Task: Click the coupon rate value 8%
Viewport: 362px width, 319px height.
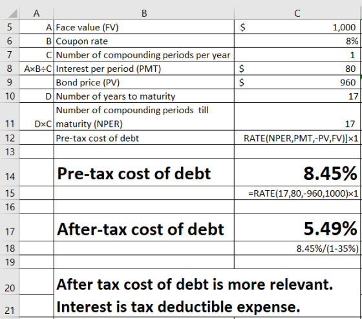Action: (x=297, y=41)
